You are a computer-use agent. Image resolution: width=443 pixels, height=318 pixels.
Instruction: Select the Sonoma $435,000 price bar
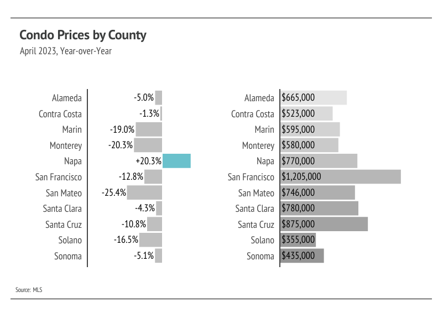click(302, 256)
